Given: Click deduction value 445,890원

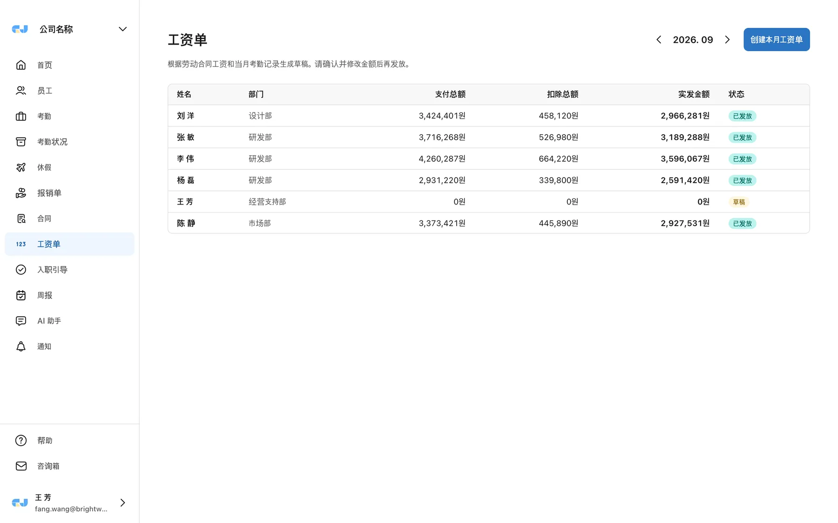Looking at the screenshot, I should click(558, 223).
